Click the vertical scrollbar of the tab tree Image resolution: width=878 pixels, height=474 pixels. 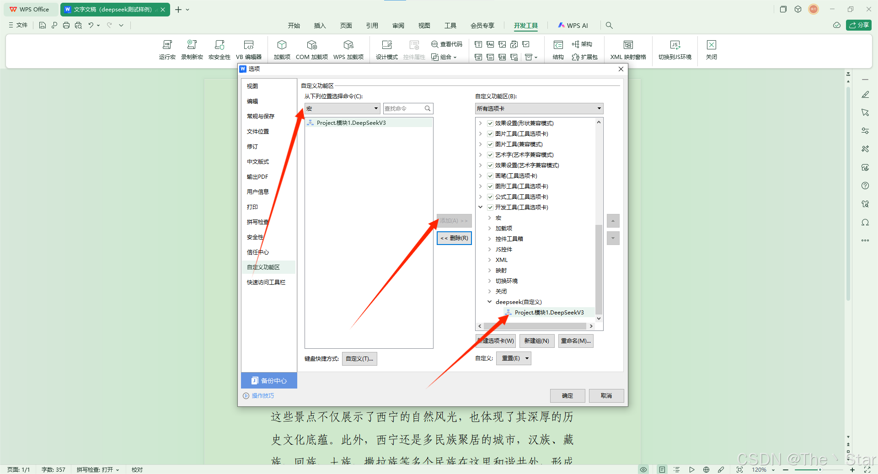point(599,270)
